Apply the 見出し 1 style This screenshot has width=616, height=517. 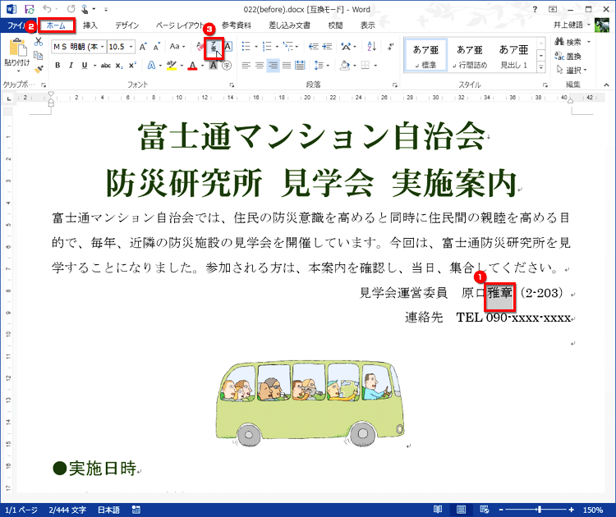514,55
